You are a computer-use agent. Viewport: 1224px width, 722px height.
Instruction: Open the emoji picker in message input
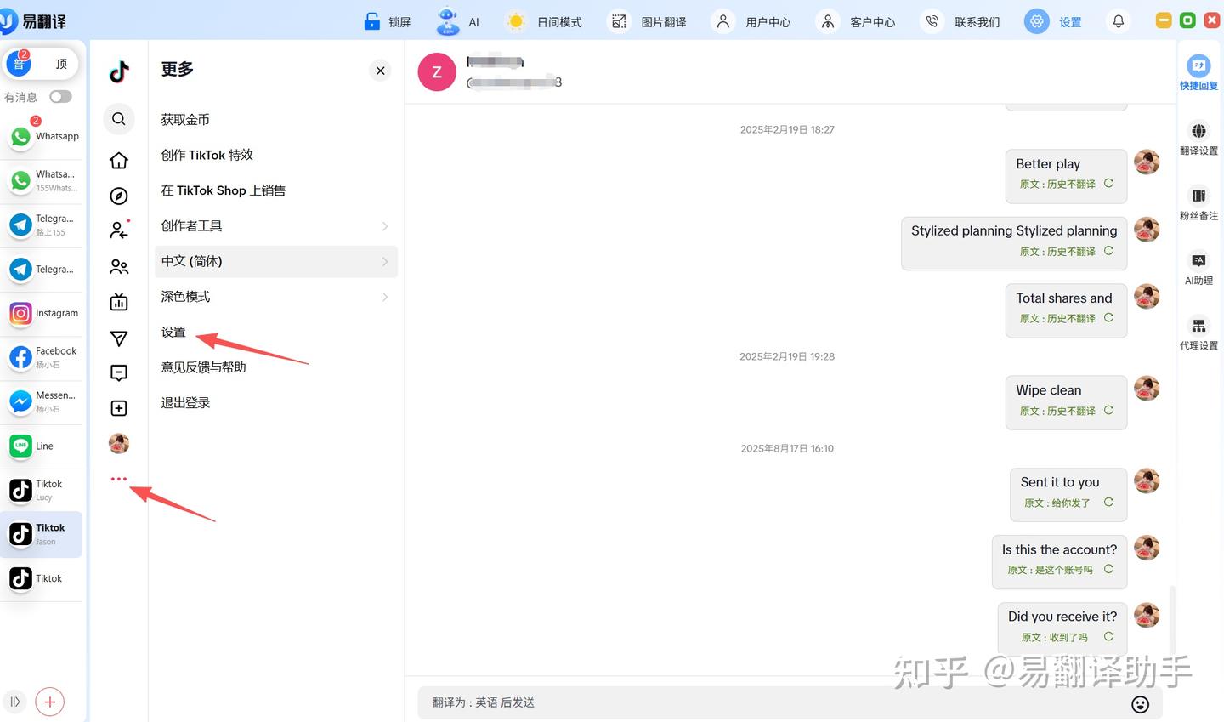point(1140,704)
